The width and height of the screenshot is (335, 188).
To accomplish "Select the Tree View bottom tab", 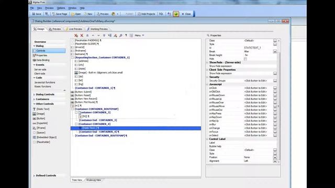I will (77, 180).
